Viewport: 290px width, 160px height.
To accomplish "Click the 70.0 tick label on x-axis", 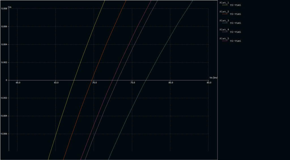I will (94, 83).
